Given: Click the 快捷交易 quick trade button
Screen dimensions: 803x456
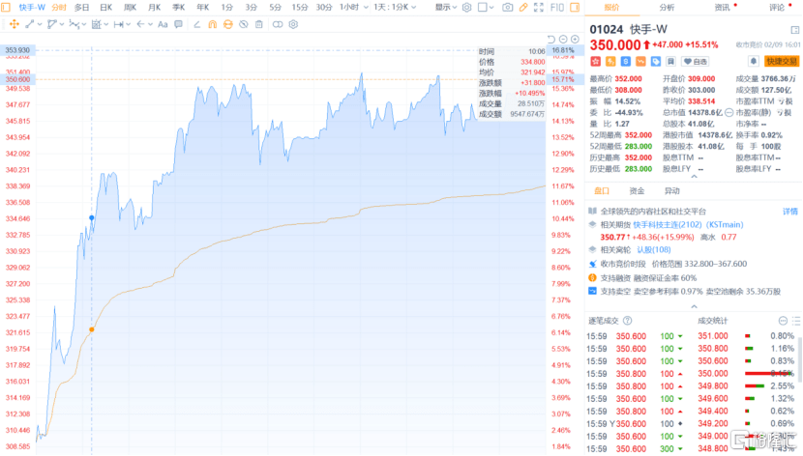Looking at the screenshot, I should (x=782, y=61).
